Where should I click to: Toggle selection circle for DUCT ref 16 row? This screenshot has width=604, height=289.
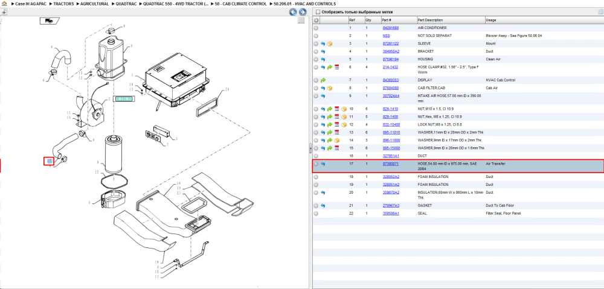[316, 156]
